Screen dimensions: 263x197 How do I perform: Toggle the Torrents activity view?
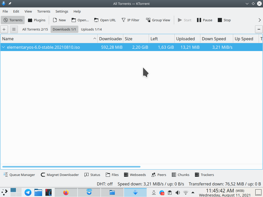point(13,20)
